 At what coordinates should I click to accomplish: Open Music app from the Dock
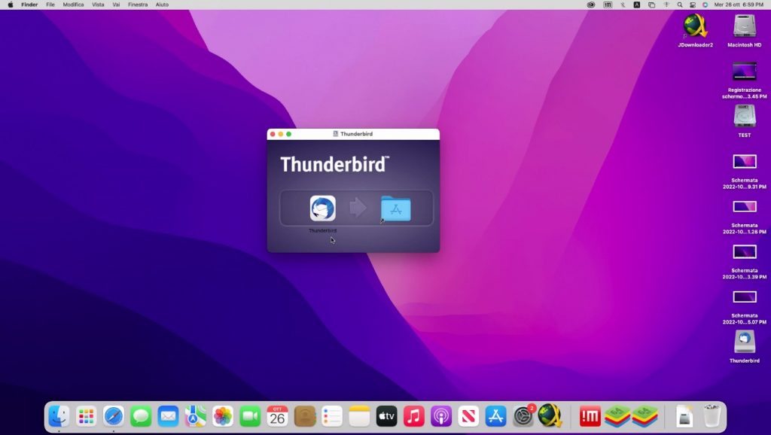413,415
